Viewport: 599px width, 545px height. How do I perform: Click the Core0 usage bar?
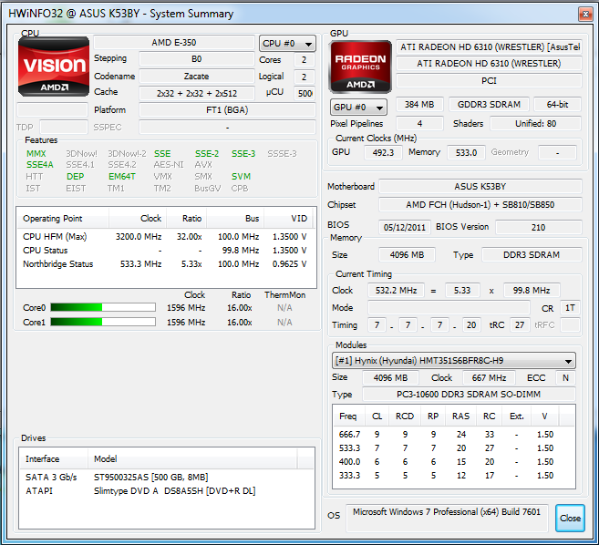coord(103,307)
